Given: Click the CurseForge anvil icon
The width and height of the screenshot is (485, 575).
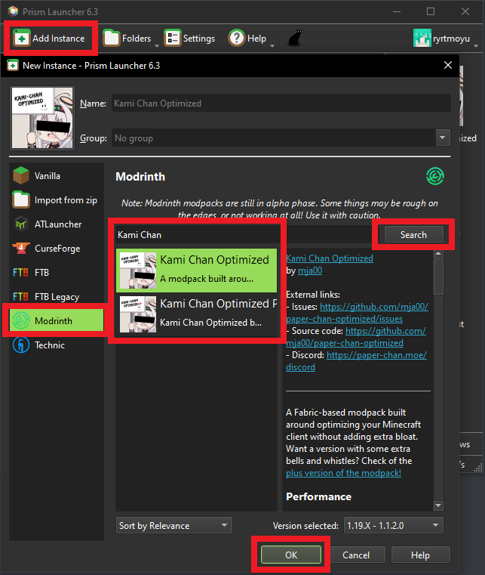Looking at the screenshot, I should [x=21, y=248].
